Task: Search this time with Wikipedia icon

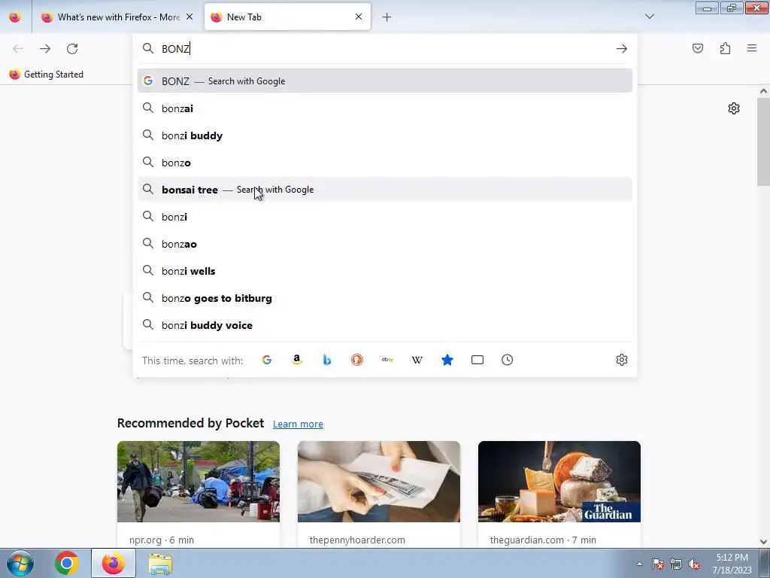Action: [417, 360]
